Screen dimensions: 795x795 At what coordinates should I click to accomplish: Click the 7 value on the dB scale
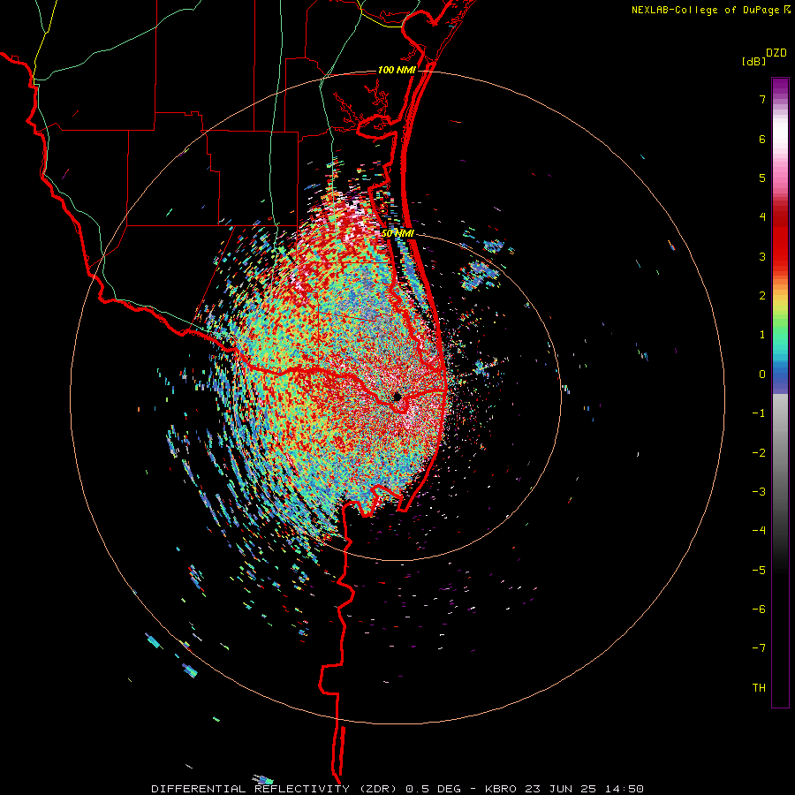coord(762,99)
